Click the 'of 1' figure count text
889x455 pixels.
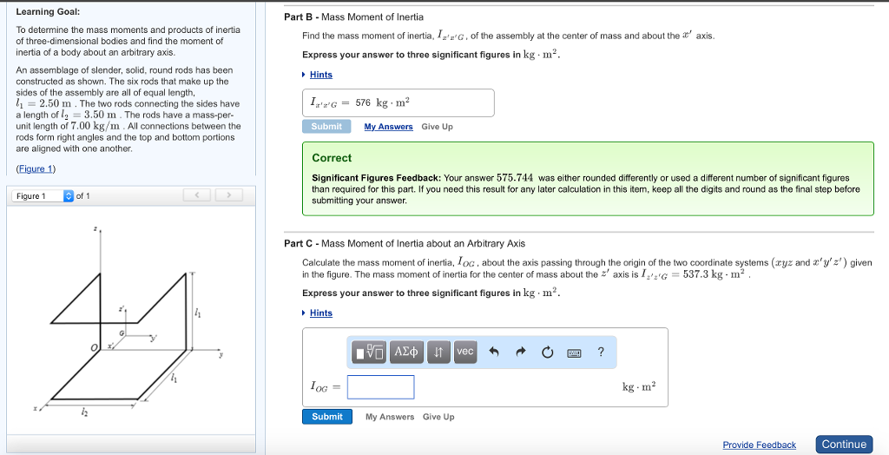click(82, 195)
